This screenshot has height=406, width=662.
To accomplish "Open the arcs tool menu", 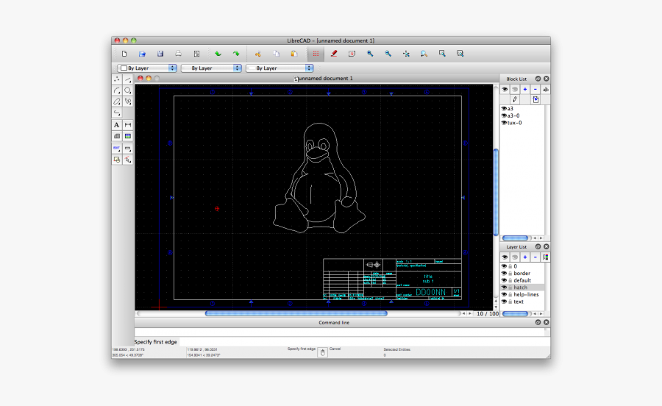I will (117, 90).
